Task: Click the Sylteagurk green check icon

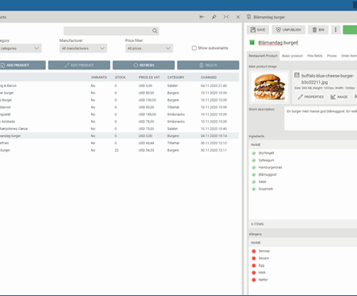Action: [x=254, y=161]
